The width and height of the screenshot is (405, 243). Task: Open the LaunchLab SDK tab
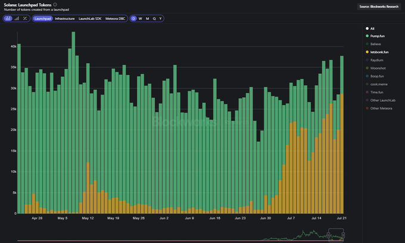pyautogui.click(x=90, y=18)
